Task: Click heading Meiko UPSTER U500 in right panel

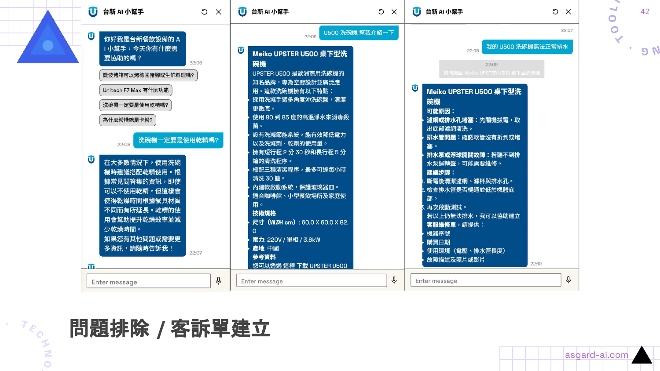Action: (474, 97)
